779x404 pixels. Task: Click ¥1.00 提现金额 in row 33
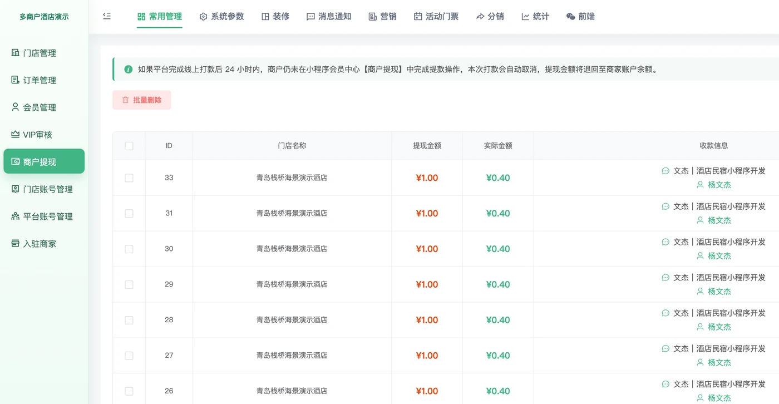(x=427, y=178)
